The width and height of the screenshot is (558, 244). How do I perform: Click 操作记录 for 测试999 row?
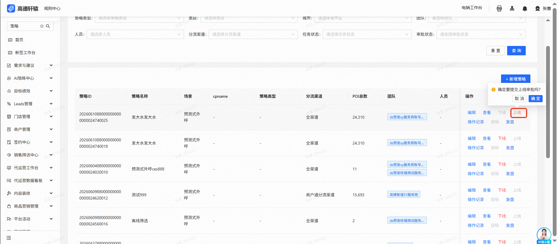click(476, 200)
